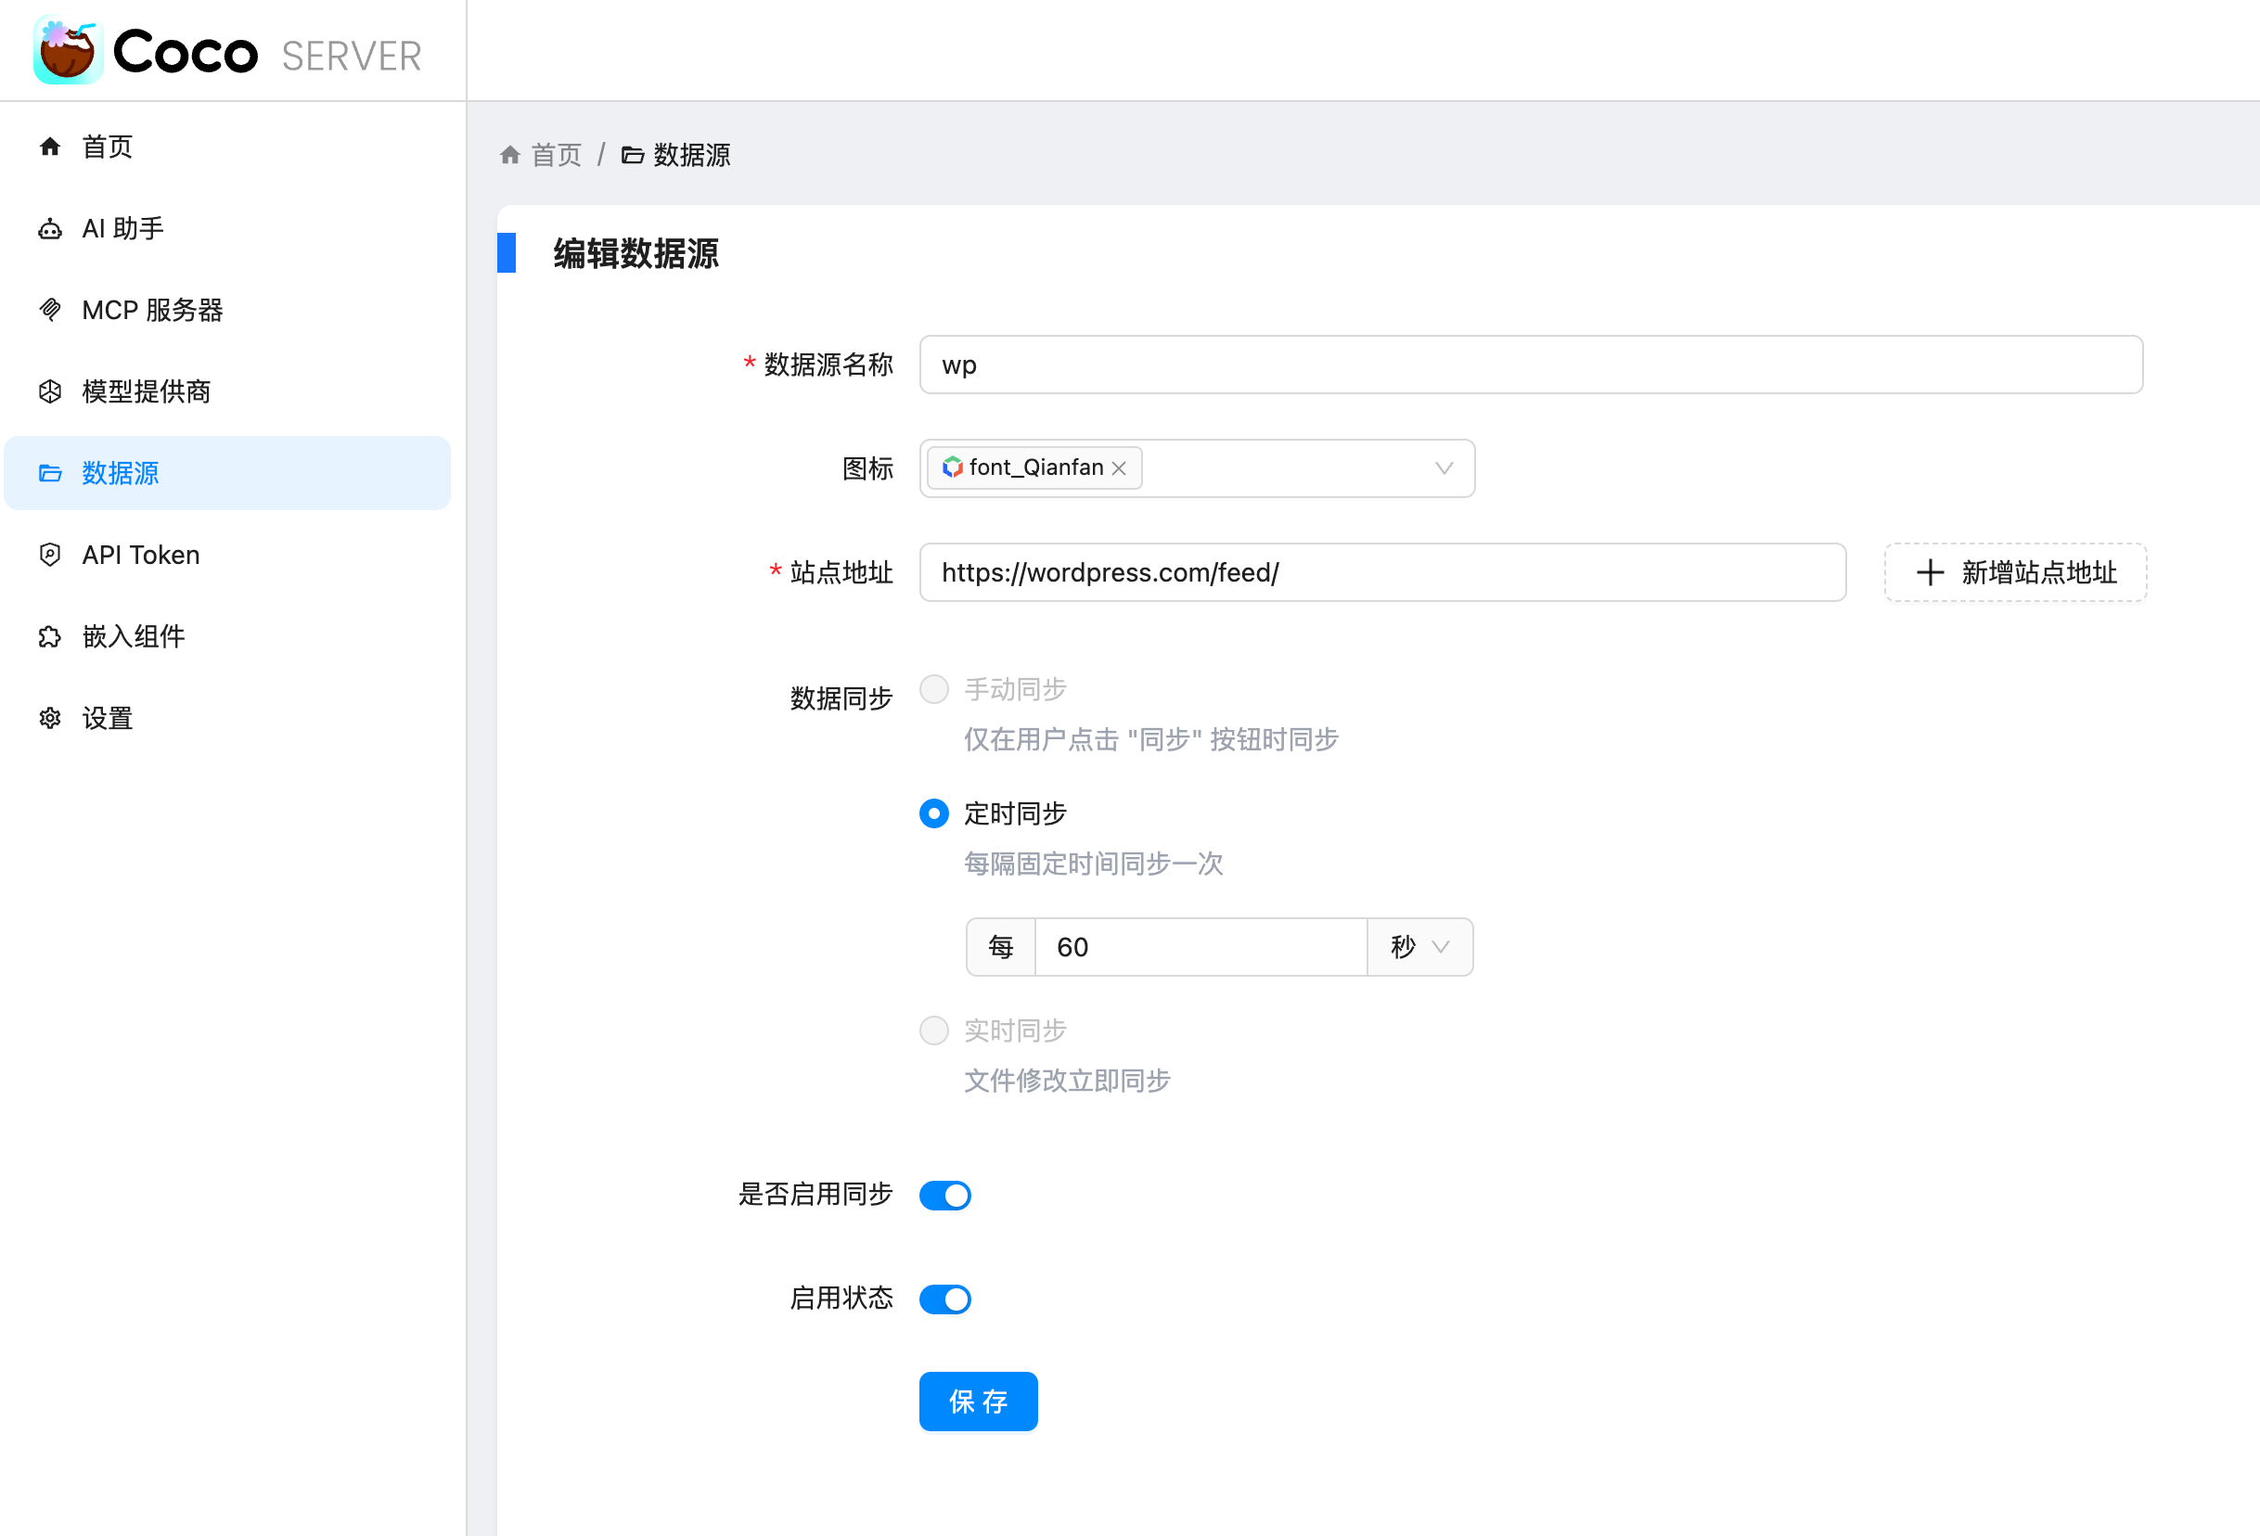Viewport: 2260px width, 1536px height.
Task: Select the 手动同步 radio option
Action: coord(933,689)
